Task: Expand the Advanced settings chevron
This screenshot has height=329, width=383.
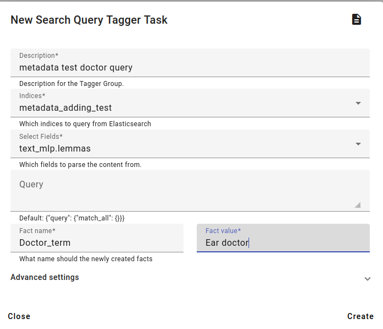Action: coord(368,279)
